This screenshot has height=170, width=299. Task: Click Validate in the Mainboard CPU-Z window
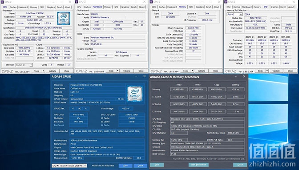click(x=127, y=71)
